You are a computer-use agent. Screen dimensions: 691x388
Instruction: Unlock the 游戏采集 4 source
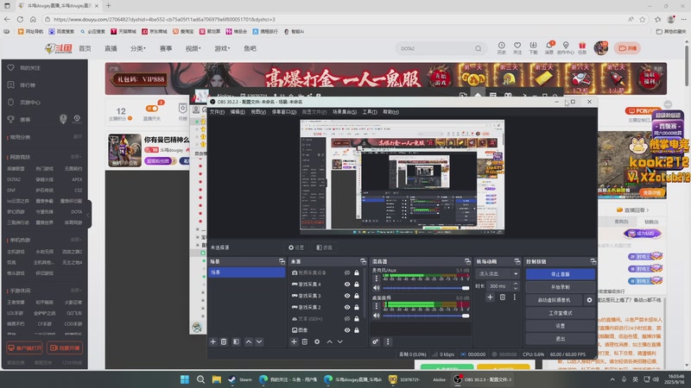[x=357, y=285]
